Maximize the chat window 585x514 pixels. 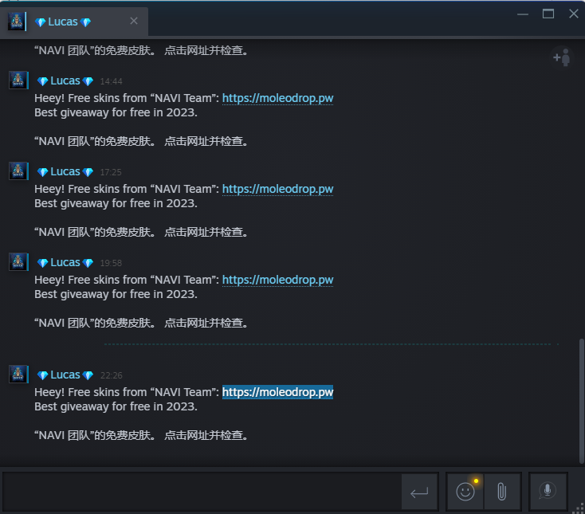548,14
